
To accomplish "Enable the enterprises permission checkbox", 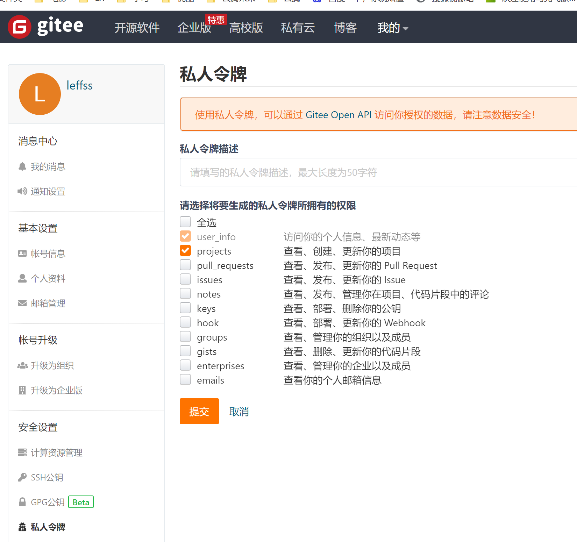I will (x=185, y=365).
